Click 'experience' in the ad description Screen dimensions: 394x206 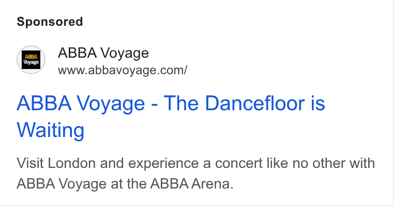(x=163, y=164)
